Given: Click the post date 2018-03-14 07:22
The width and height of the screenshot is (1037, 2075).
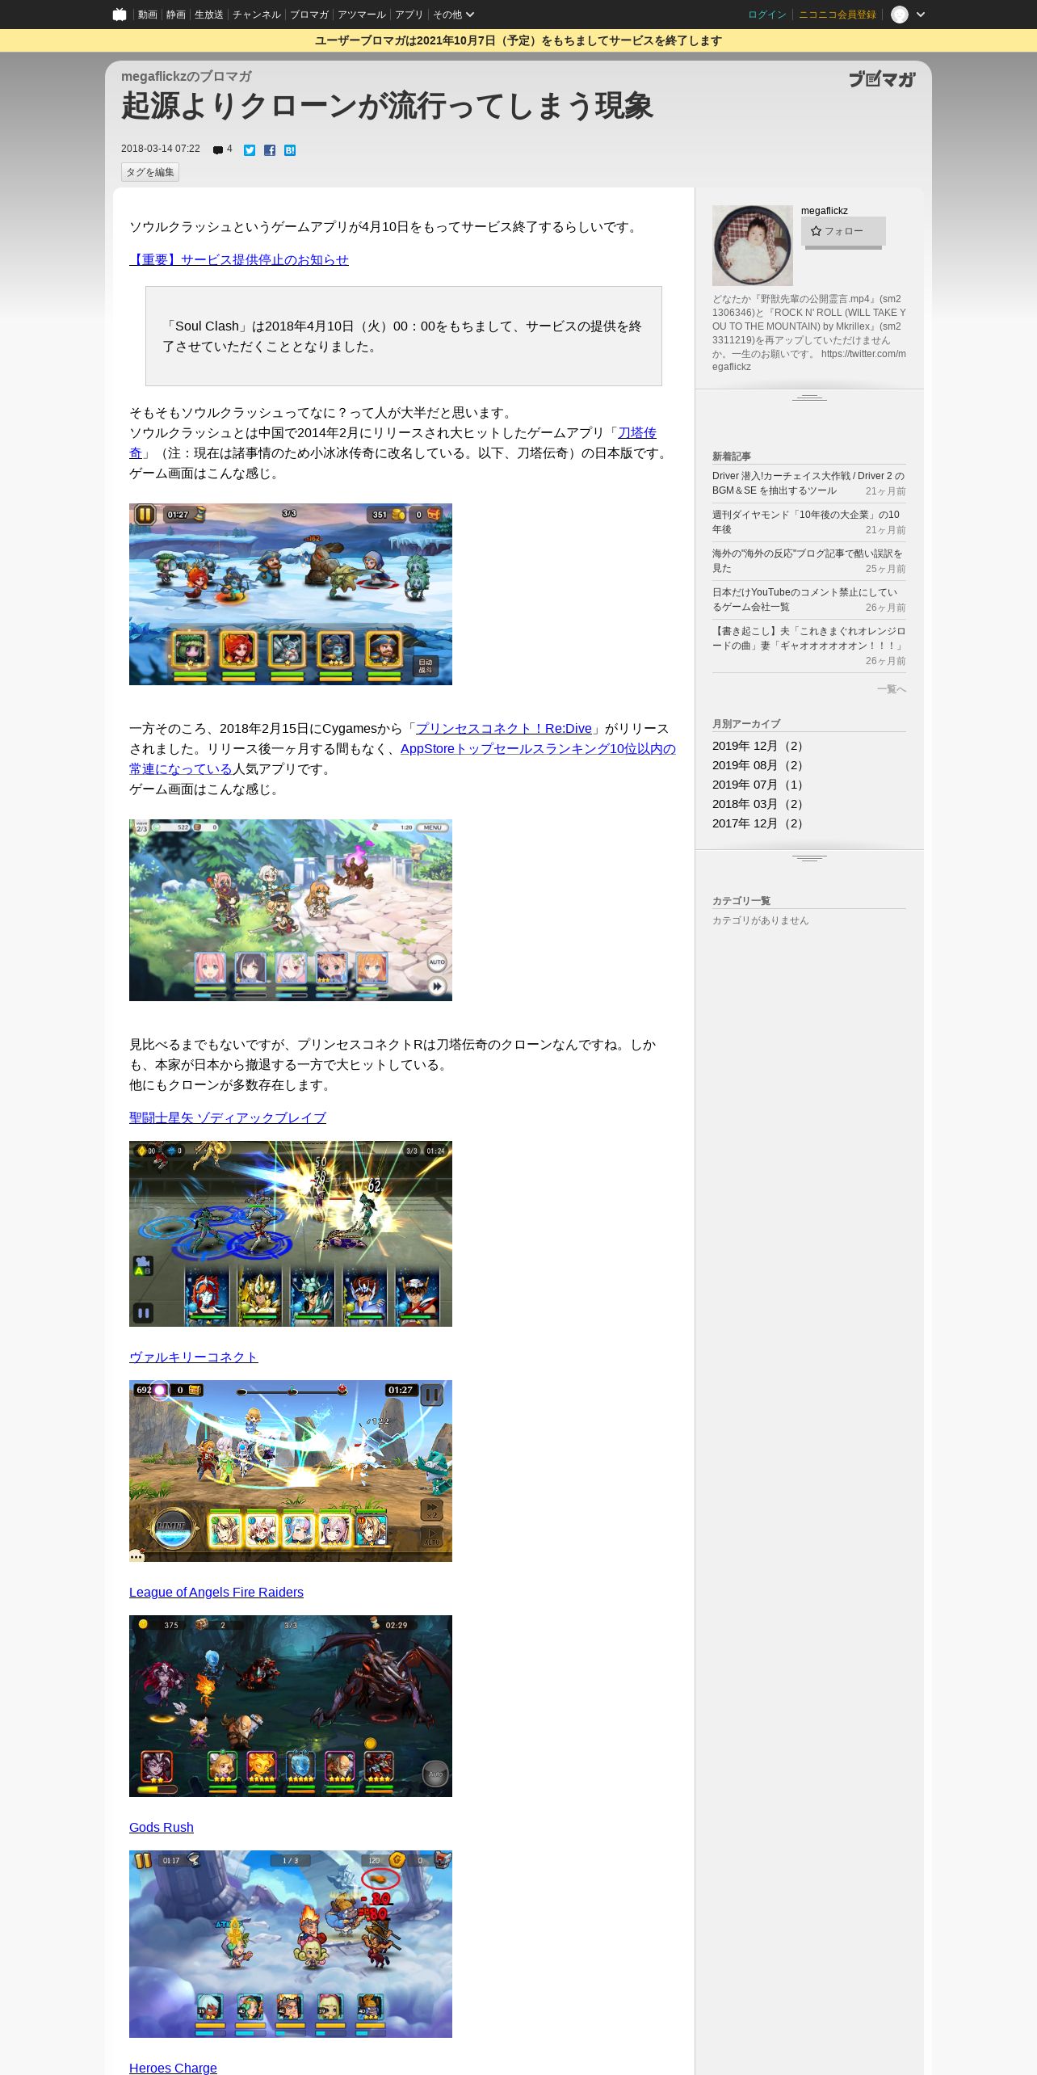Looking at the screenshot, I should (161, 149).
